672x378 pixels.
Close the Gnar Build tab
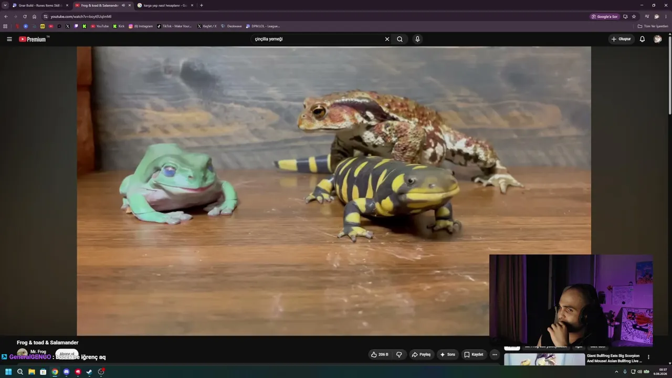click(x=67, y=5)
